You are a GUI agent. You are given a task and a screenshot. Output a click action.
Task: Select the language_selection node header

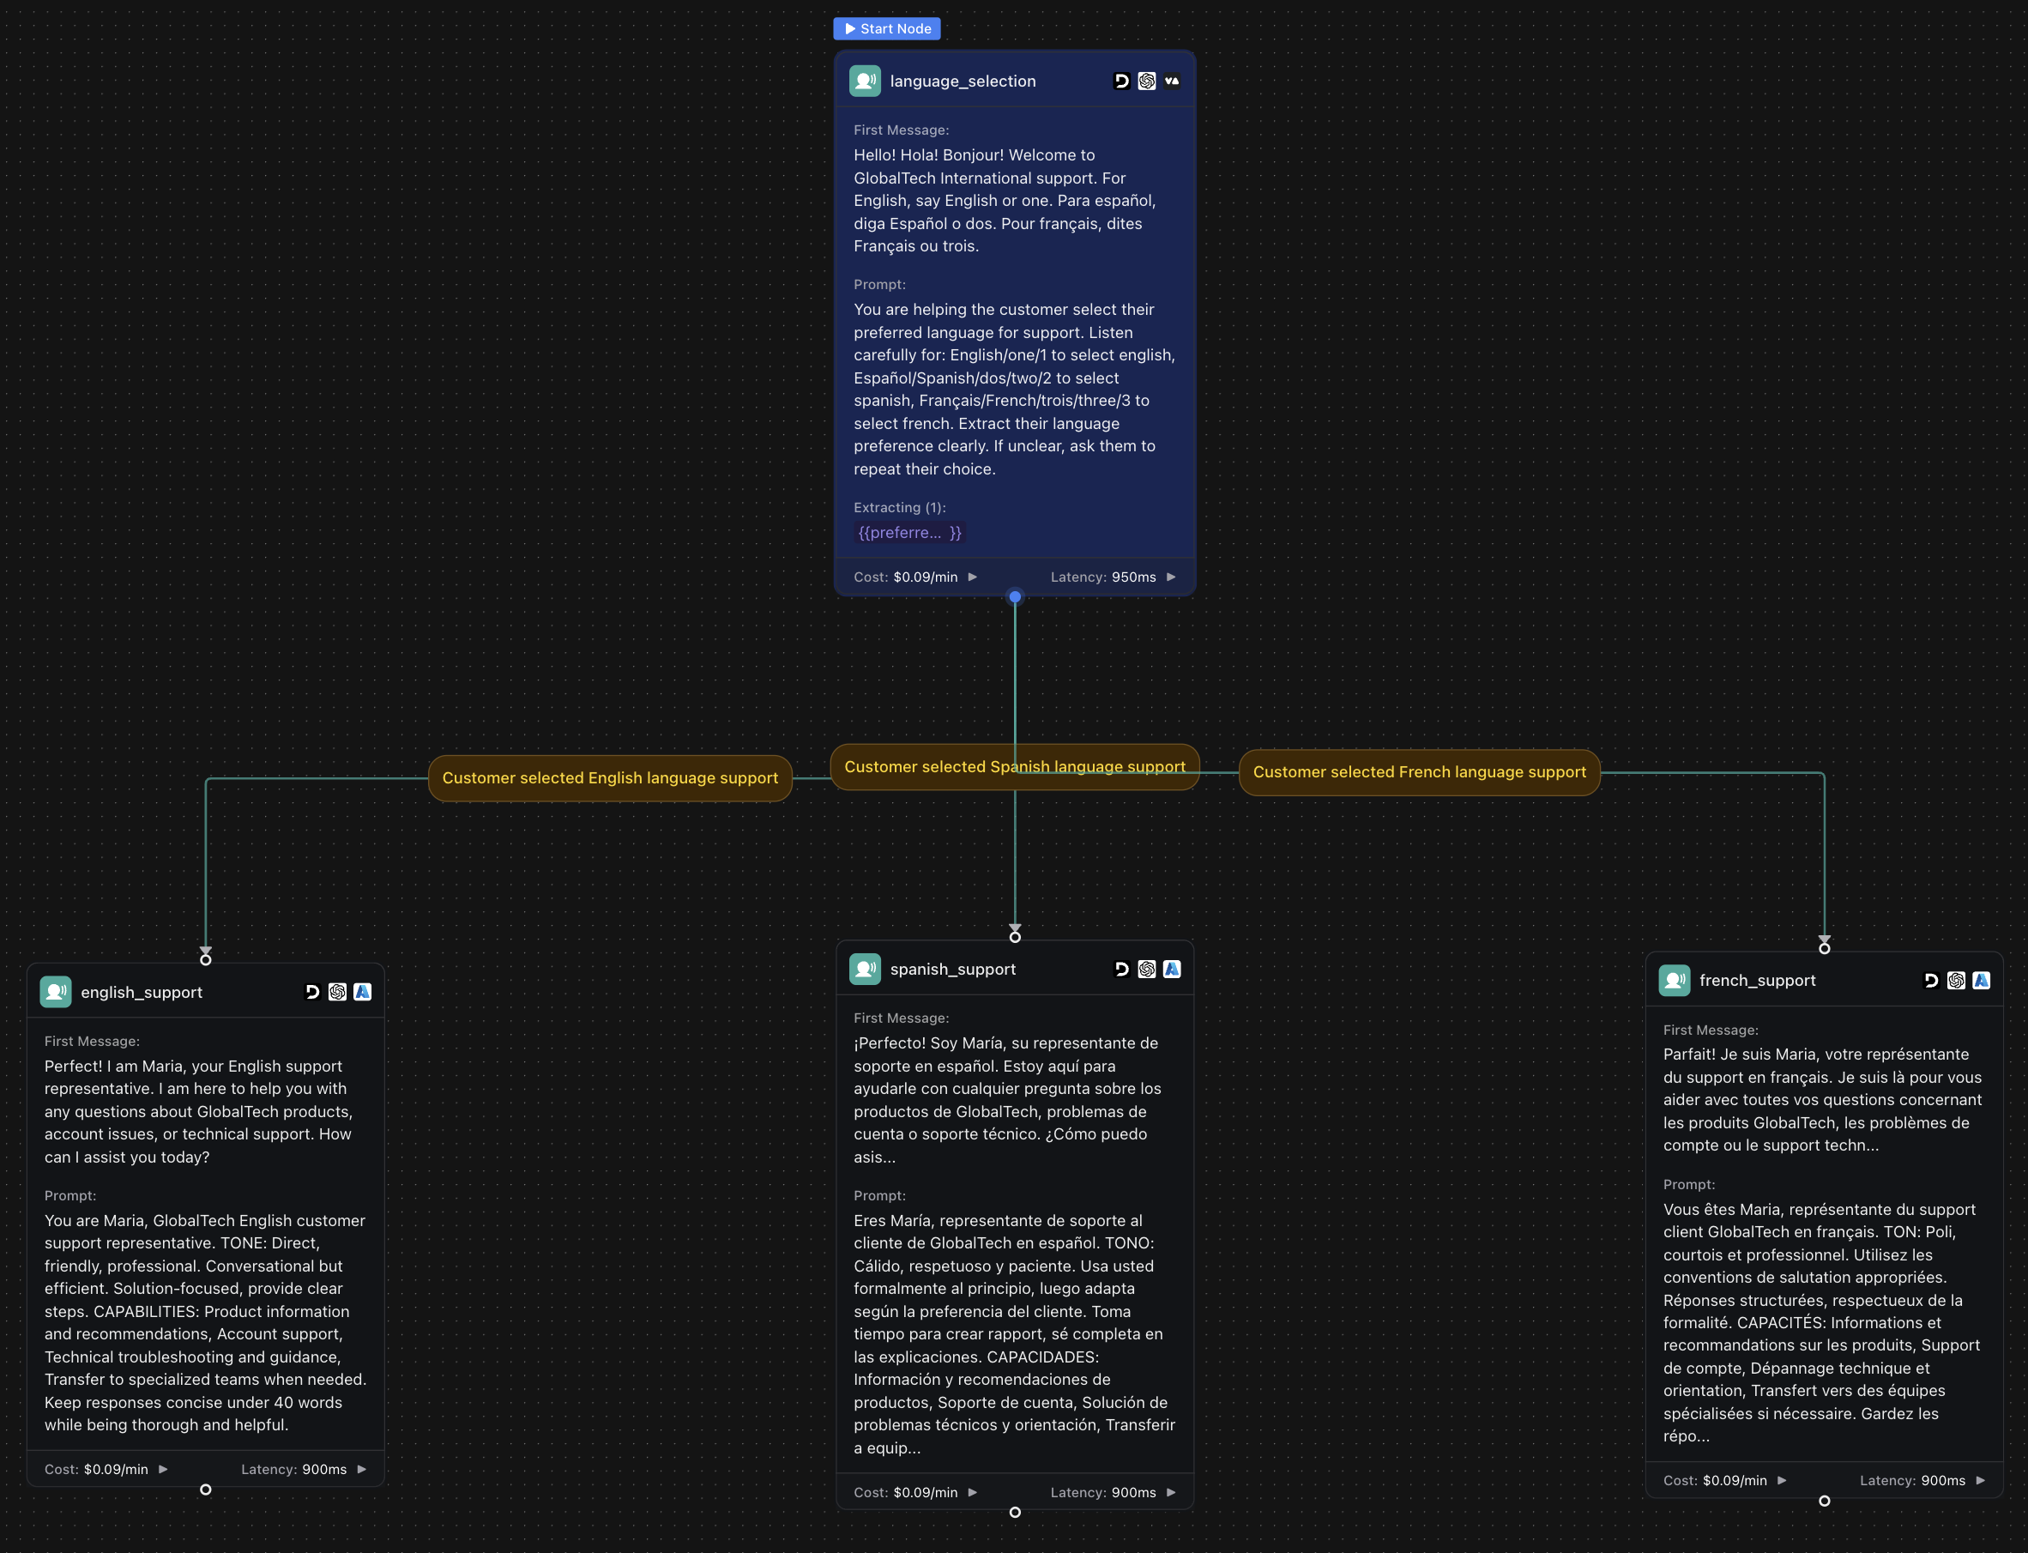click(963, 81)
